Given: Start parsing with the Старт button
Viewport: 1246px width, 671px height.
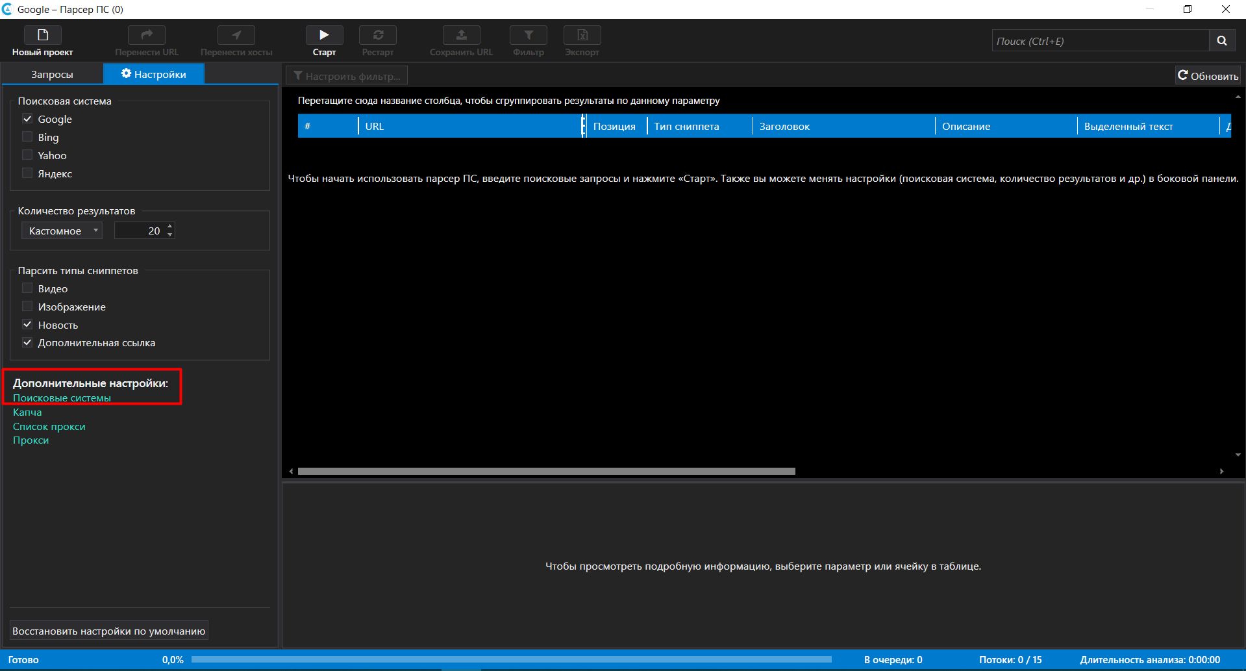Looking at the screenshot, I should tap(324, 35).
